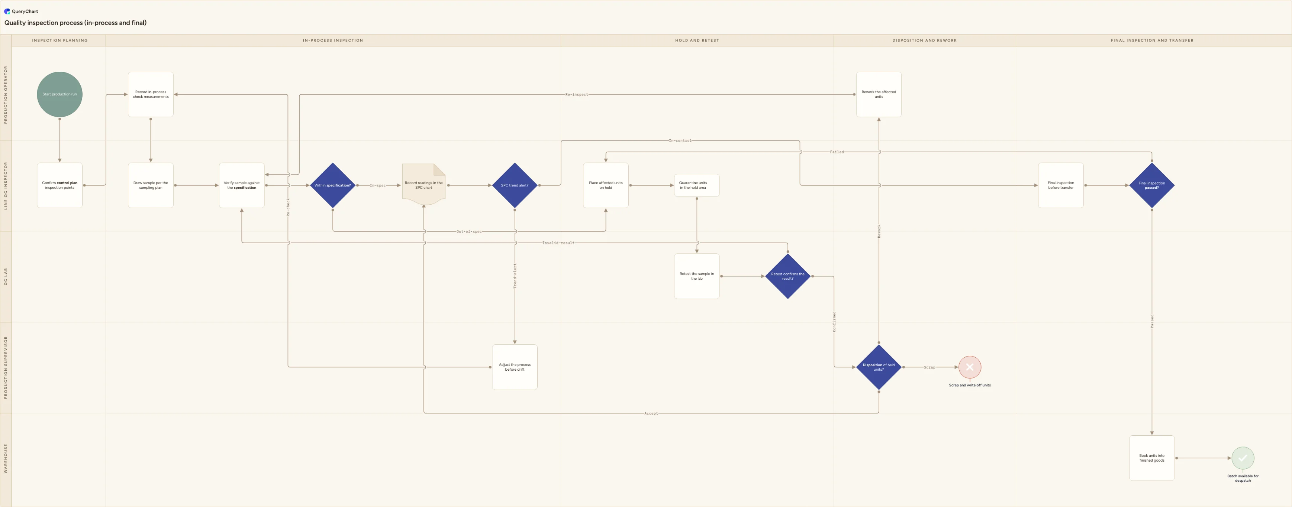Click the Hold and Retest column header
The width and height of the screenshot is (1292, 507).
(x=697, y=40)
